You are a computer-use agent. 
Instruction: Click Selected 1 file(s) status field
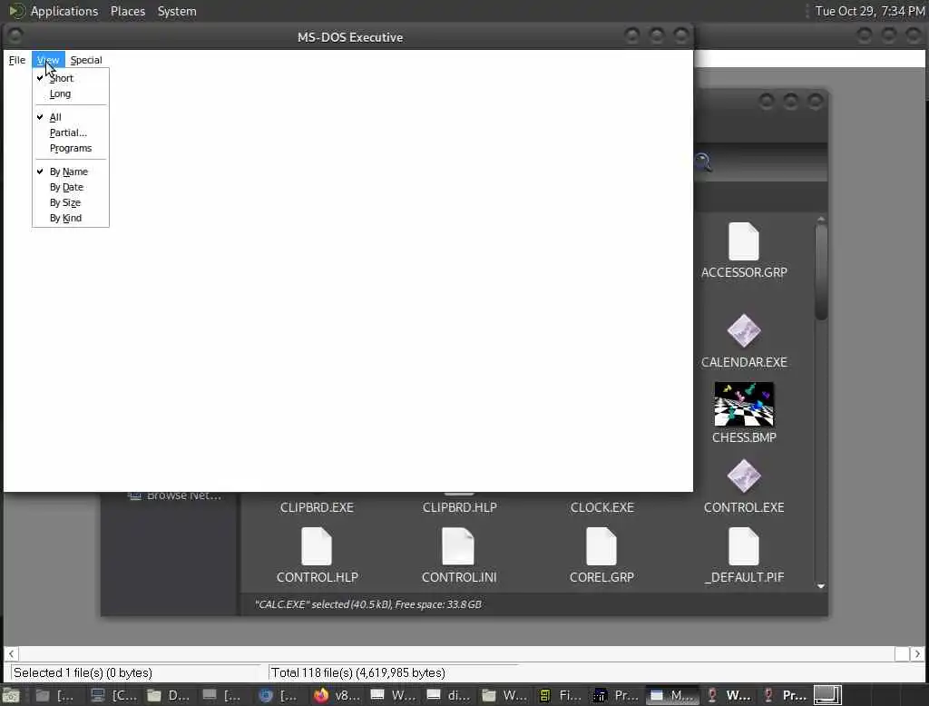[135, 672]
